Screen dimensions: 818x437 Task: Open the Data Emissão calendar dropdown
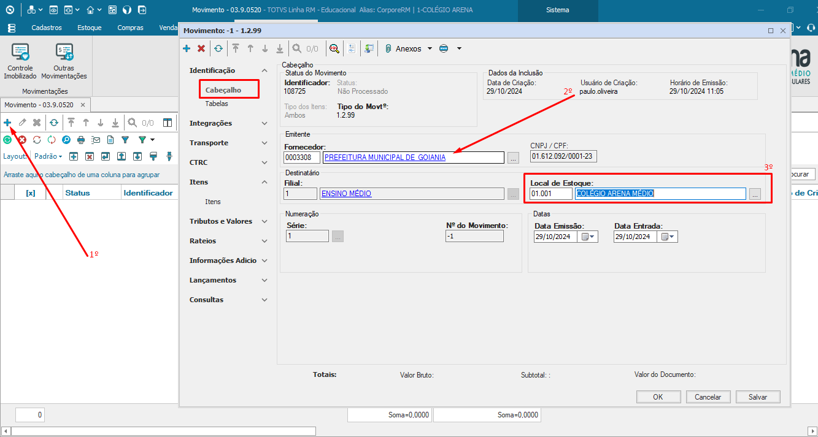589,237
